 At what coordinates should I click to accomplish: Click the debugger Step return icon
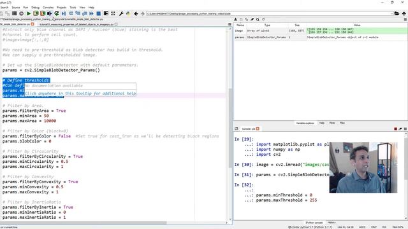click(x=85, y=13)
